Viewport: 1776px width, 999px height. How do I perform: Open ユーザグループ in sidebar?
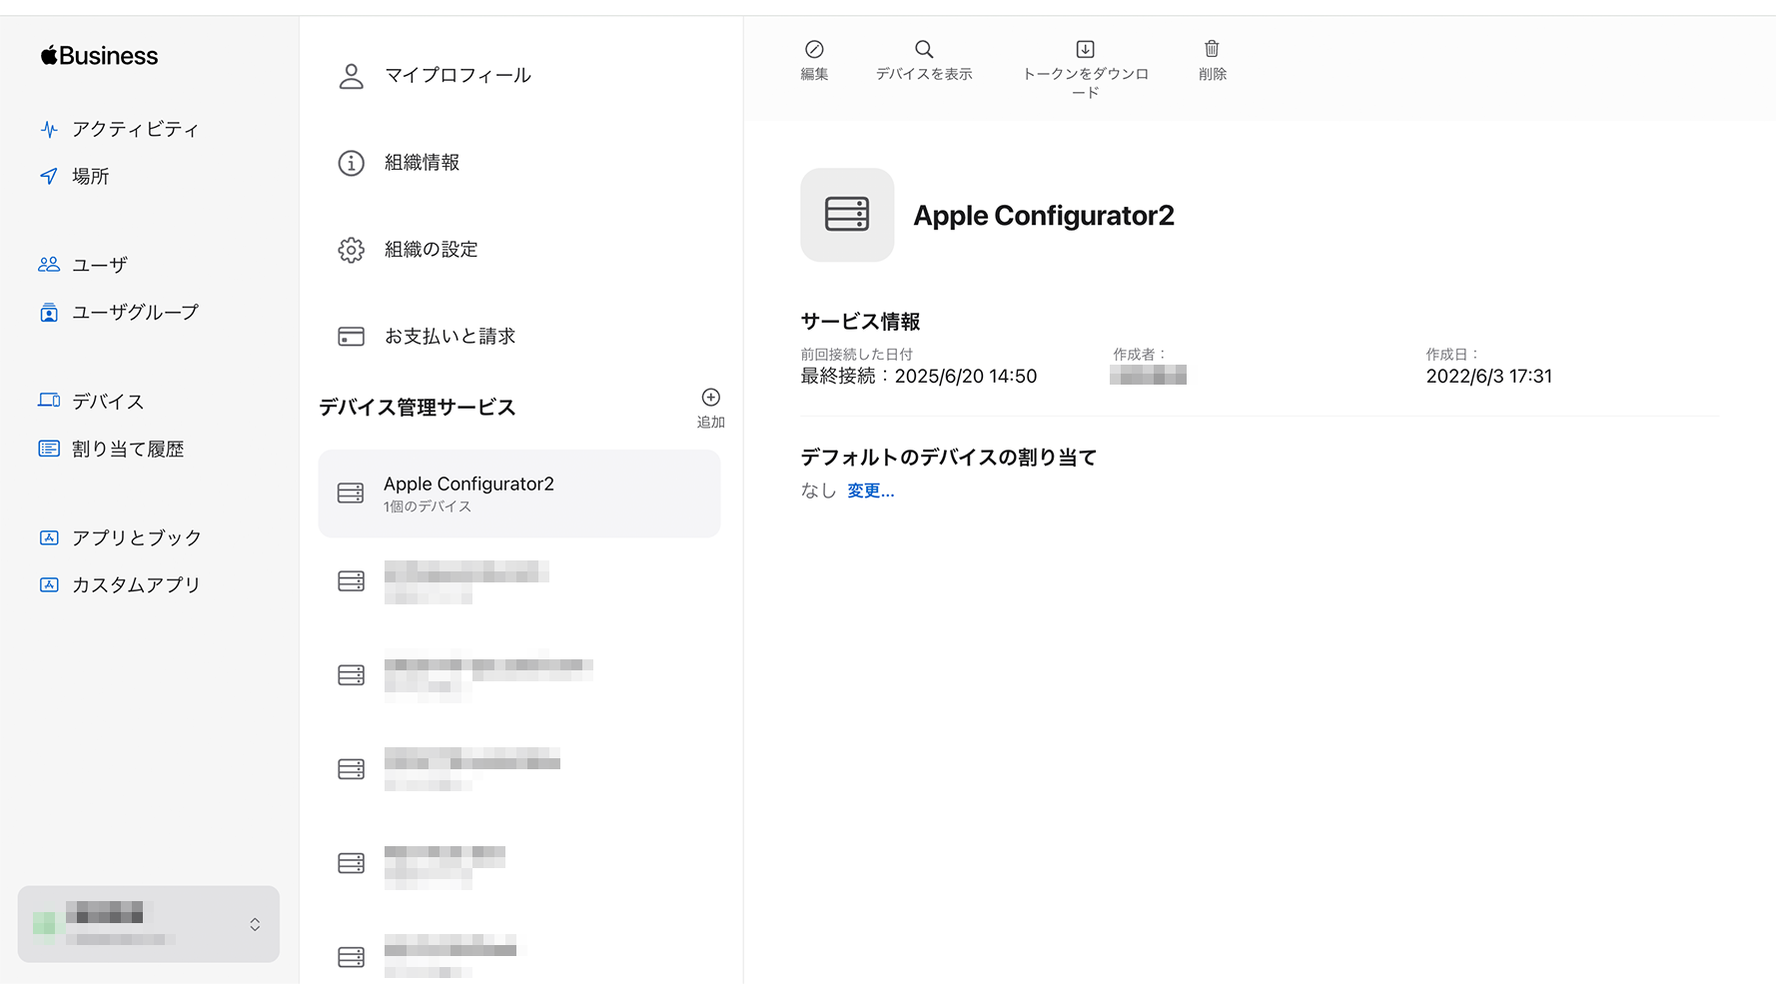point(119,312)
